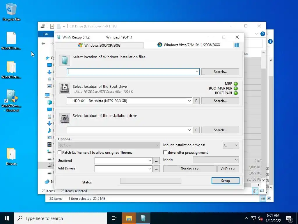The height and width of the screenshot is (224, 298).
Task: Expand the Boot drive dropdown
Action: point(189,101)
